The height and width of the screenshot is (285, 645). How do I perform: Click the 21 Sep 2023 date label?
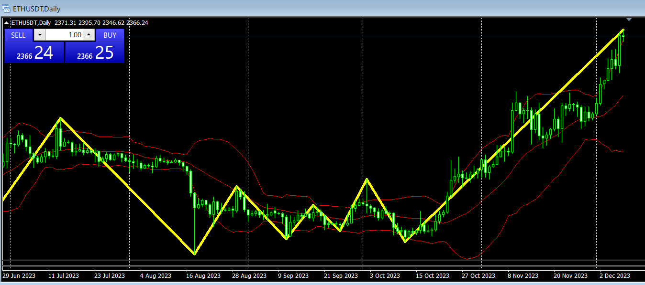[x=341, y=276]
